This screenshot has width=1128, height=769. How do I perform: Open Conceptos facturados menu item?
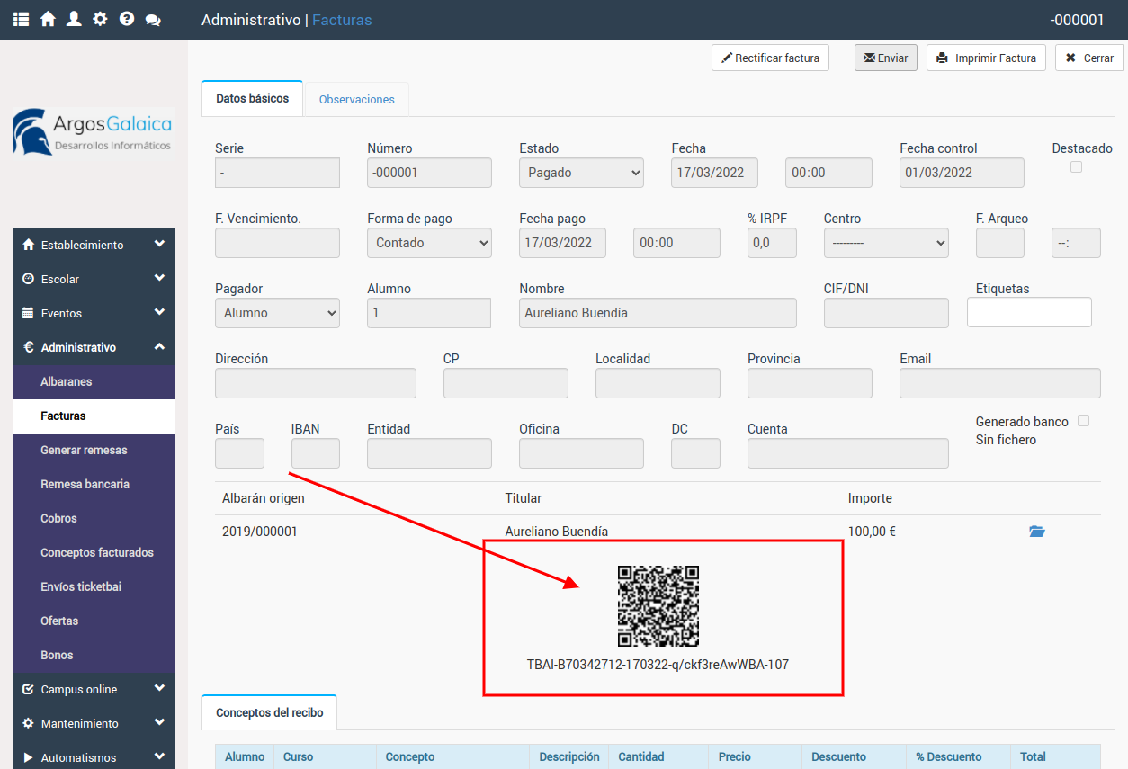click(94, 552)
